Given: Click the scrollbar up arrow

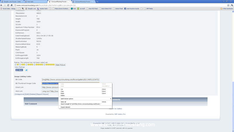Looking at the screenshot, I should tap(233, 12).
